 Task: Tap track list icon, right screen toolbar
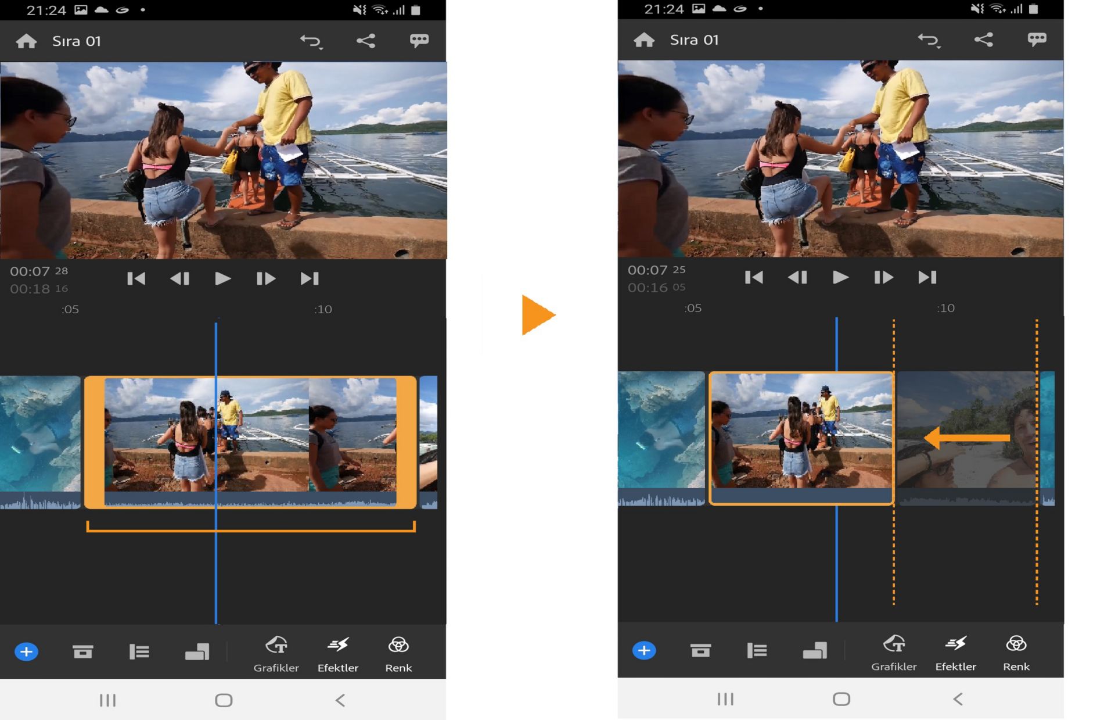(x=757, y=650)
